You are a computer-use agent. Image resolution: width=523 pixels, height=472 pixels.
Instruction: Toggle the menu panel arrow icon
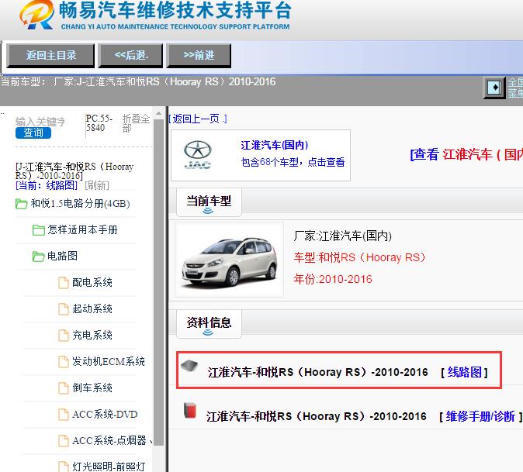pos(494,88)
